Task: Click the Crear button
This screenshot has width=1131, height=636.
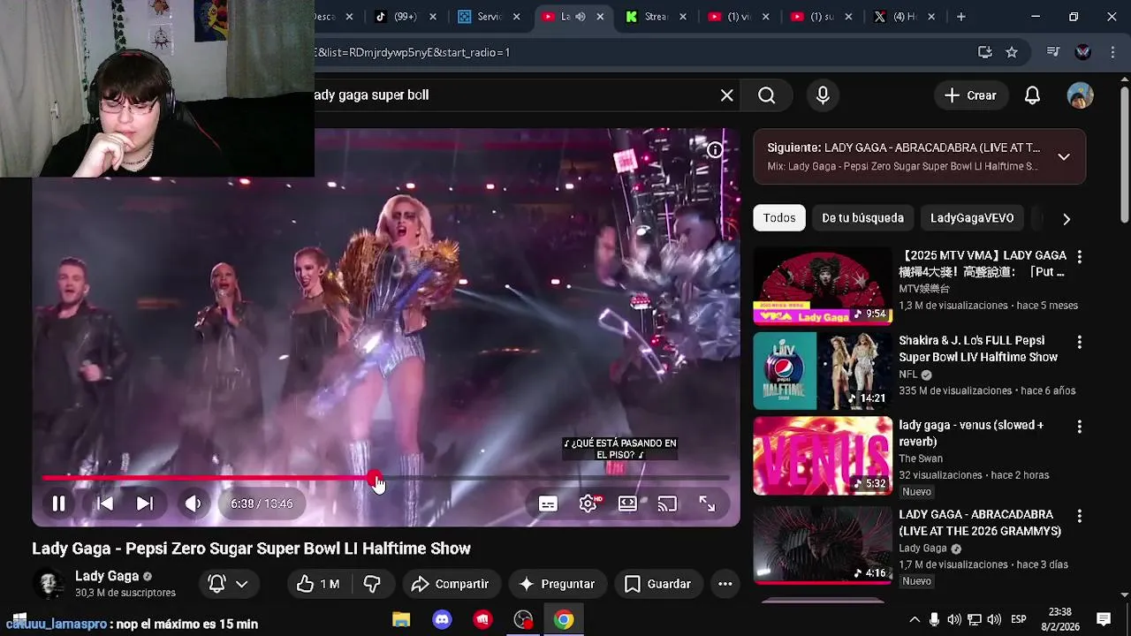Action: click(x=970, y=95)
